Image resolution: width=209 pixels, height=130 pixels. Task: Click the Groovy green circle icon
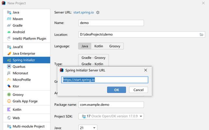tap(9, 95)
